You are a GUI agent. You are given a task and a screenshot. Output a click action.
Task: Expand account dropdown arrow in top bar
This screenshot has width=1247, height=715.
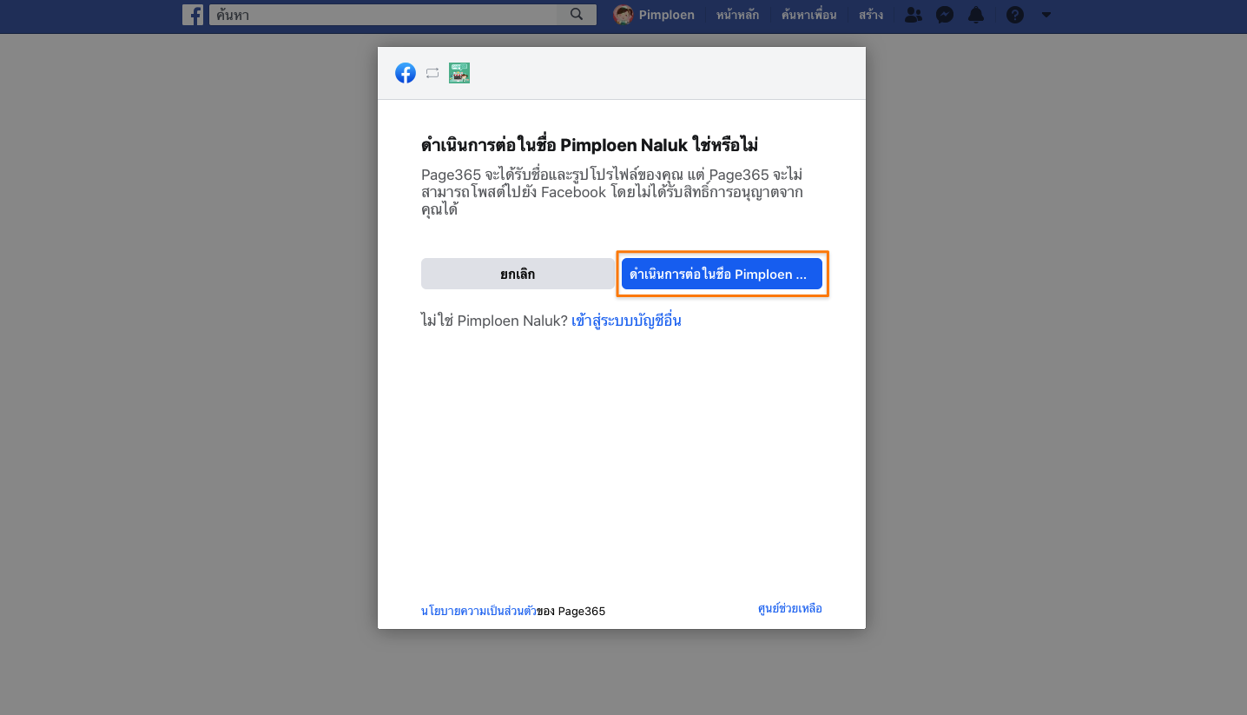point(1046,15)
